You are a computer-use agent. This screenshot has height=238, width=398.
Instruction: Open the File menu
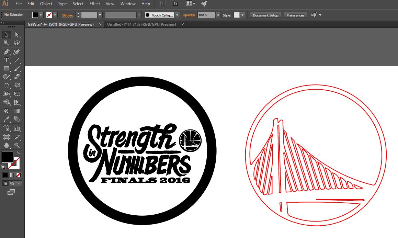pyautogui.click(x=19, y=4)
